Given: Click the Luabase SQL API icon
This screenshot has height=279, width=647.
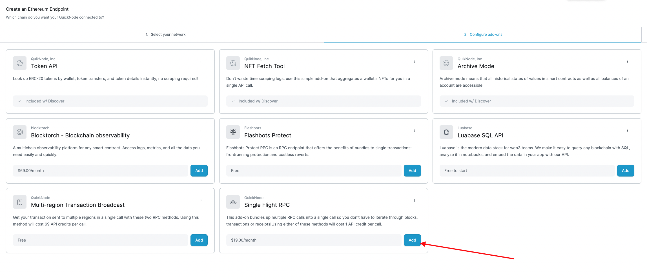Looking at the screenshot, I should click(446, 132).
